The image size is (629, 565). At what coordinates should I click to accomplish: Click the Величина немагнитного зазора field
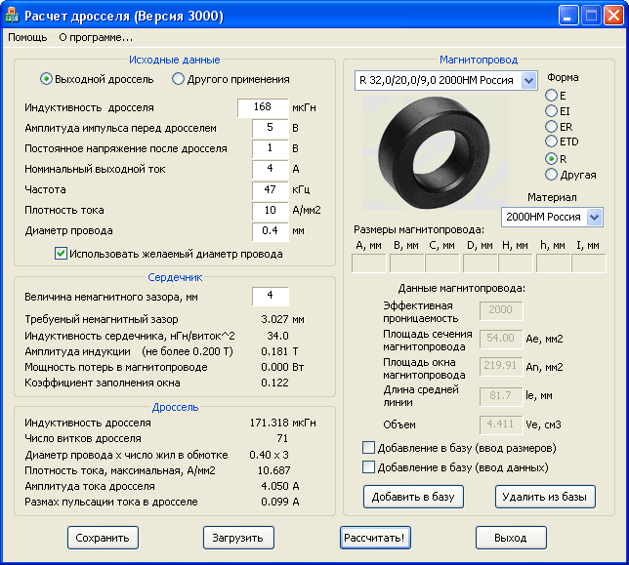point(271,296)
